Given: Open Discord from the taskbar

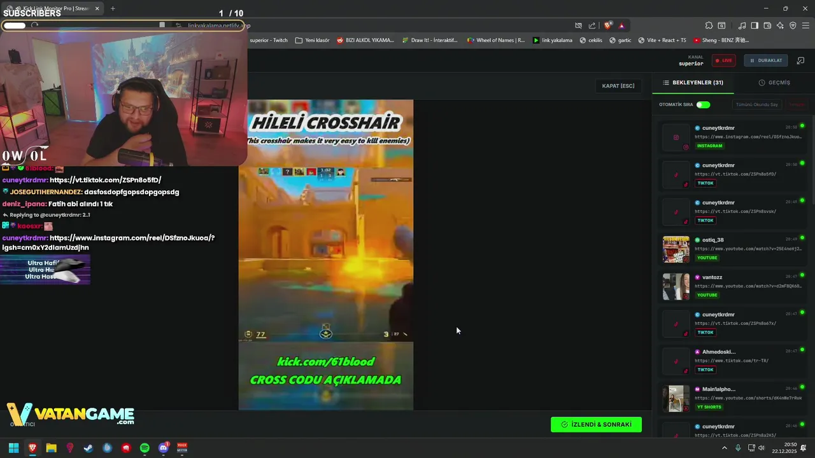Looking at the screenshot, I should coord(164,448).
